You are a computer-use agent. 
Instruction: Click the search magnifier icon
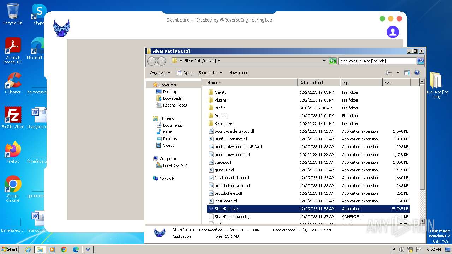pos(420,61)
